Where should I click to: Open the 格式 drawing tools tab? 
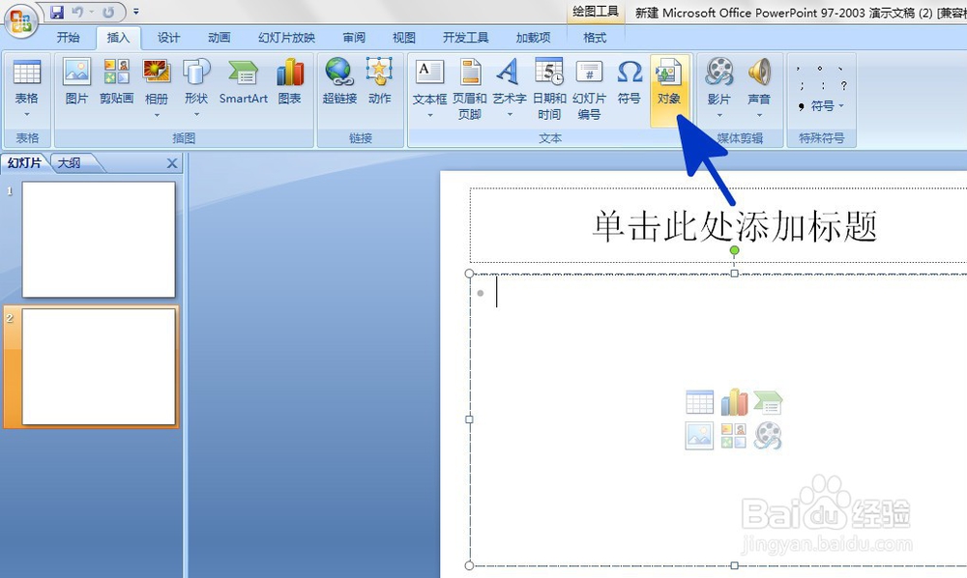(x=595, y=38)
